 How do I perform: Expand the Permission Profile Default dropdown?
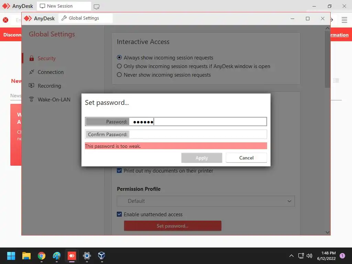click(206, 201)
